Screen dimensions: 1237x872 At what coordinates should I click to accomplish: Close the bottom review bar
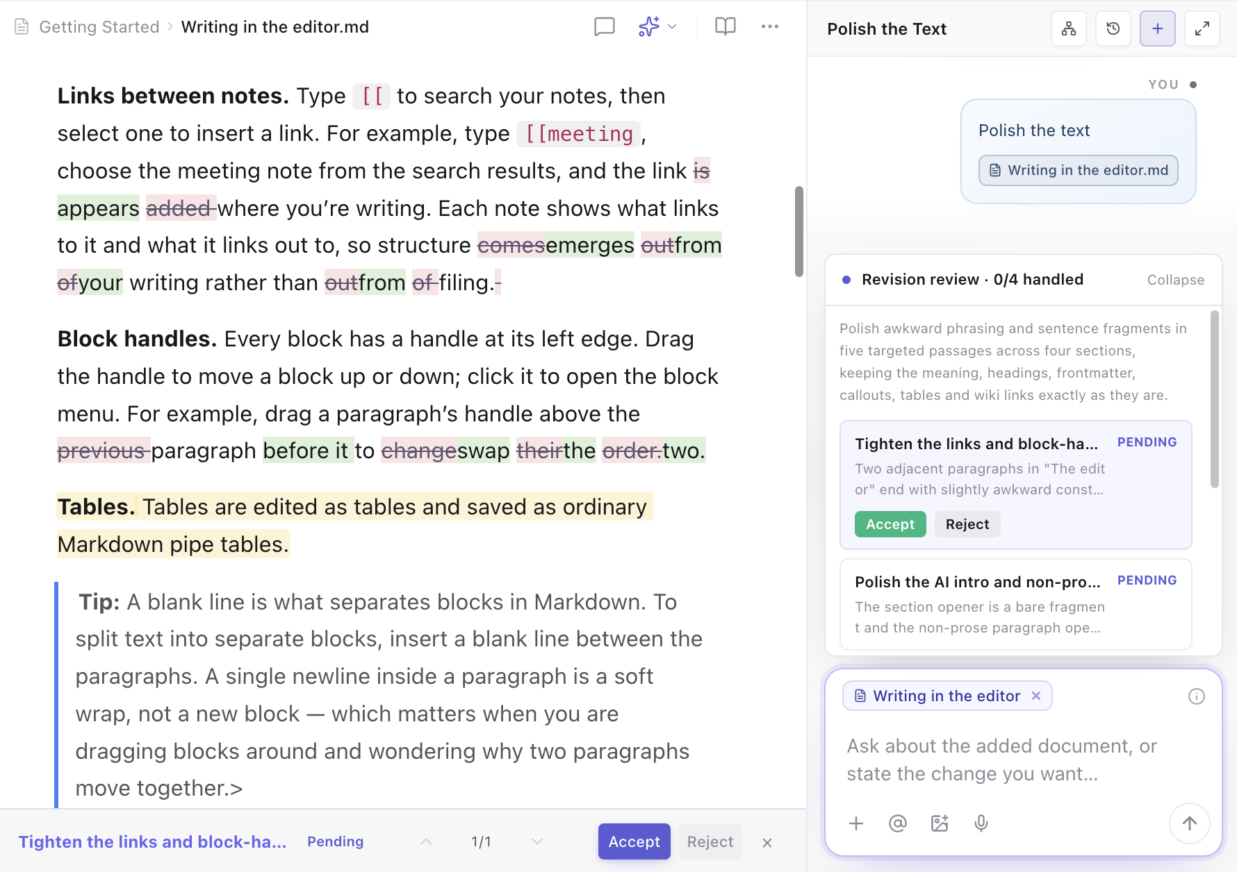pyautogui.click(x=767, y=842)
